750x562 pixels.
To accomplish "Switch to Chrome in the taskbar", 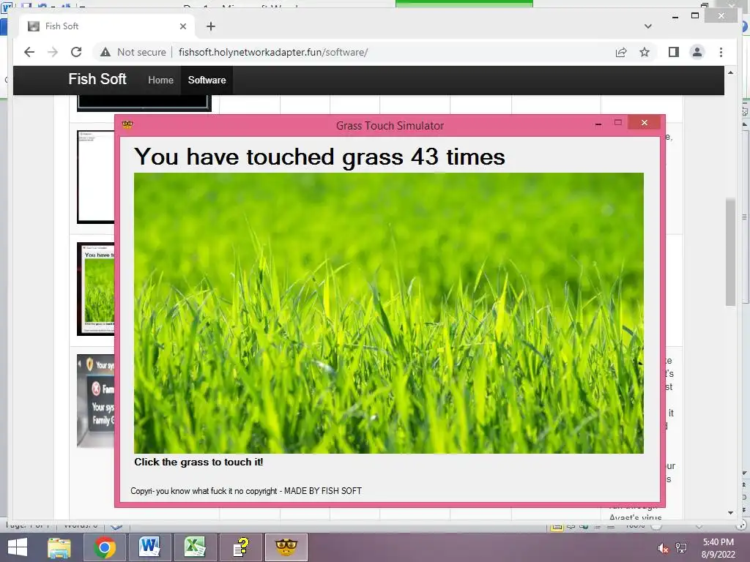I will 104,547.
